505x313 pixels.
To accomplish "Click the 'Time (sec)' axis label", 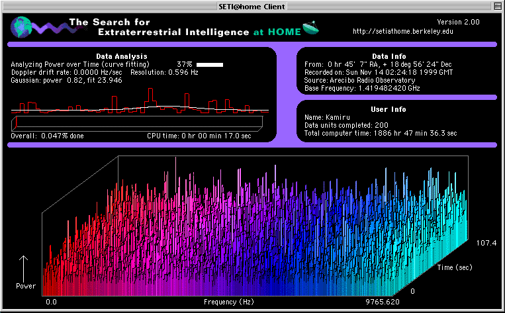I will 455,267.
